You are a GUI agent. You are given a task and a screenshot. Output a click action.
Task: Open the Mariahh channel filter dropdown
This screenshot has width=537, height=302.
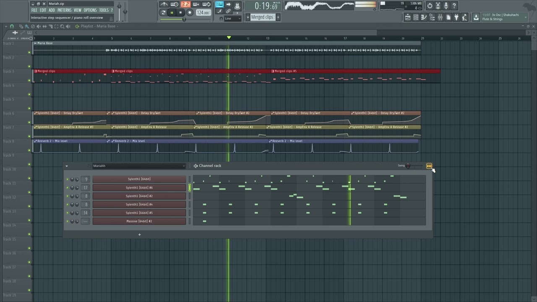[139, 166]
